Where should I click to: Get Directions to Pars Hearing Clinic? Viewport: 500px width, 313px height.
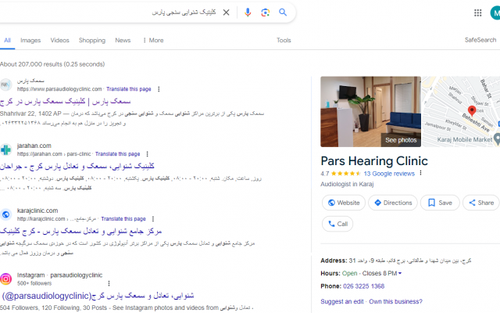click(x=393, y=203)
